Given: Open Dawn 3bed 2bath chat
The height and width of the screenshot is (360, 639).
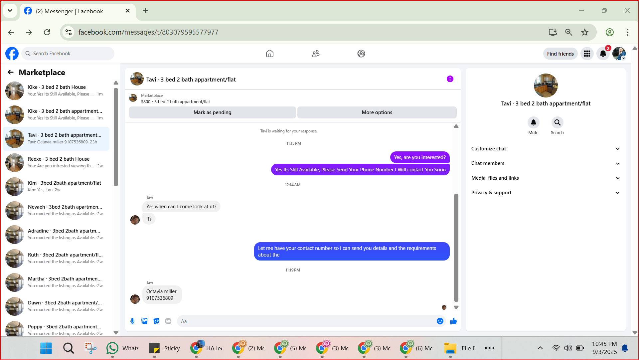Looking at the screenshot, I should [x=56, y=306].
